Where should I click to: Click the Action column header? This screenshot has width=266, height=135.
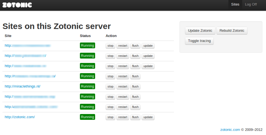click(111, 36)
